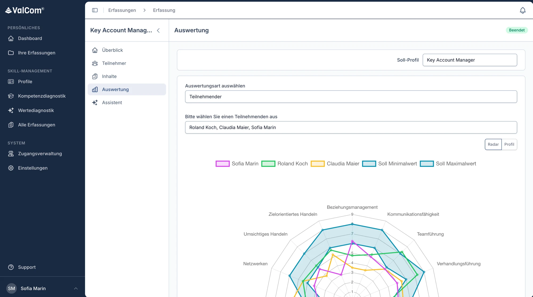Click the Auswertung bar chart icon
The image size is (533, 297).
[95, 89]
